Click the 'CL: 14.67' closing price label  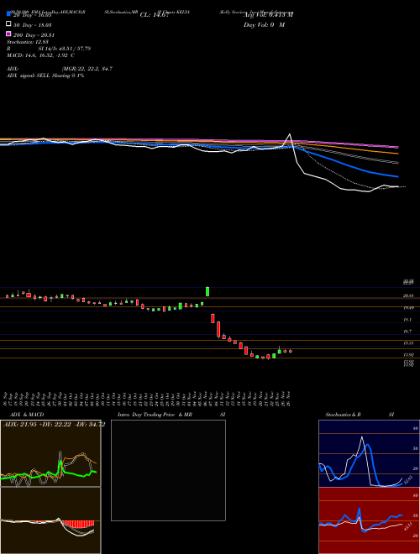(x=155, y=15)
